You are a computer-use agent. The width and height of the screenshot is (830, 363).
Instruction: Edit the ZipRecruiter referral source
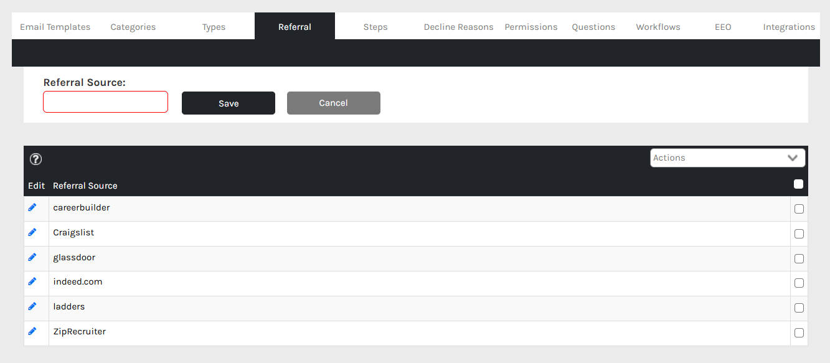tap(32, 331)
